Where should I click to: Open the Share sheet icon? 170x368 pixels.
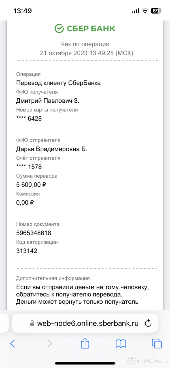pyautogui.click(x=85, y=343)
